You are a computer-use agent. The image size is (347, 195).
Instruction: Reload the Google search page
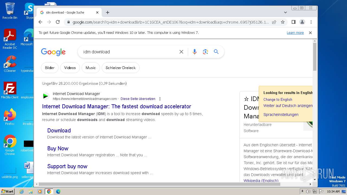(58, 22)
